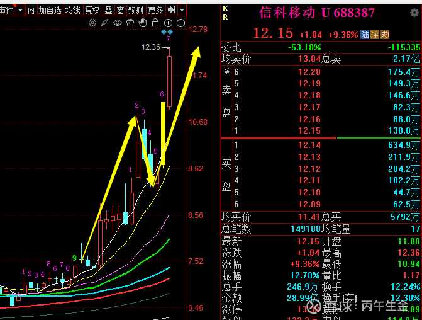Click the orange 注 badge

375,35
